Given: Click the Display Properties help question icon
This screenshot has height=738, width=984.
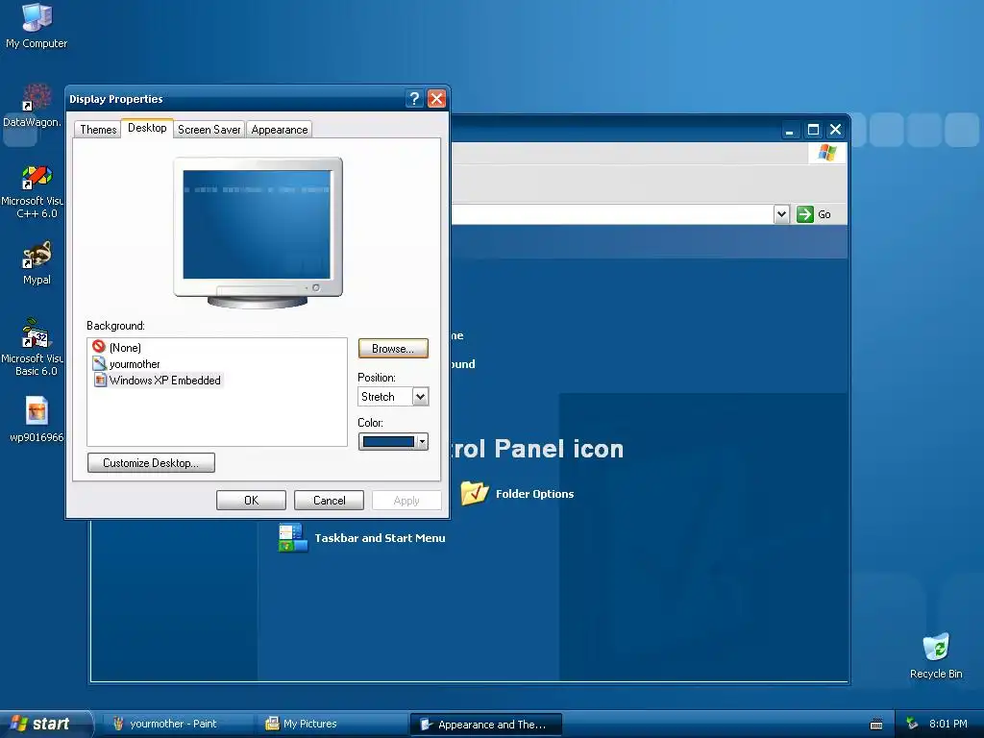Looking at the screenshot, I should [x=414, y=99].
